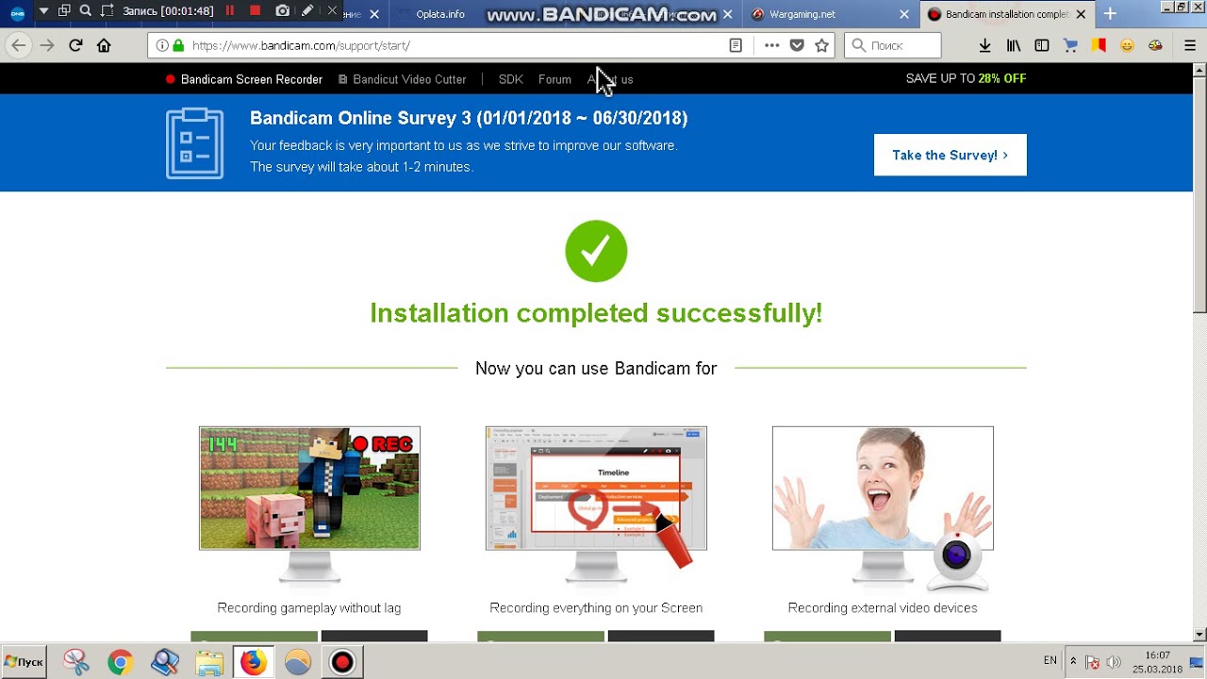1207x679 pixels.
Task: Click the window selection icon in recorder bar
Action: click(x=64, y=11)
